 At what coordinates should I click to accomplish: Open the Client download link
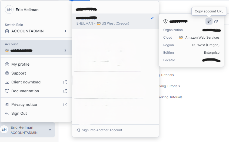pyautogui.click(x=26, y=82)
